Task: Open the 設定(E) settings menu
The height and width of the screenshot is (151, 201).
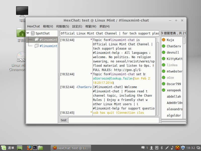Action: click(77, 26)
